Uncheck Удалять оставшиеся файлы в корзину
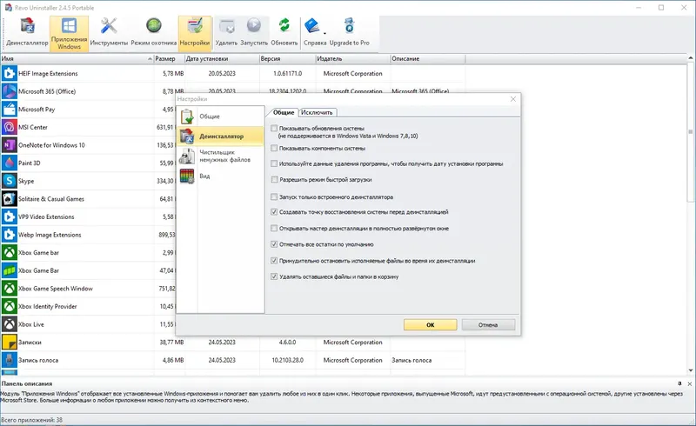The width and height of the screenshot is (696, 426). click(x=274, y=276)
